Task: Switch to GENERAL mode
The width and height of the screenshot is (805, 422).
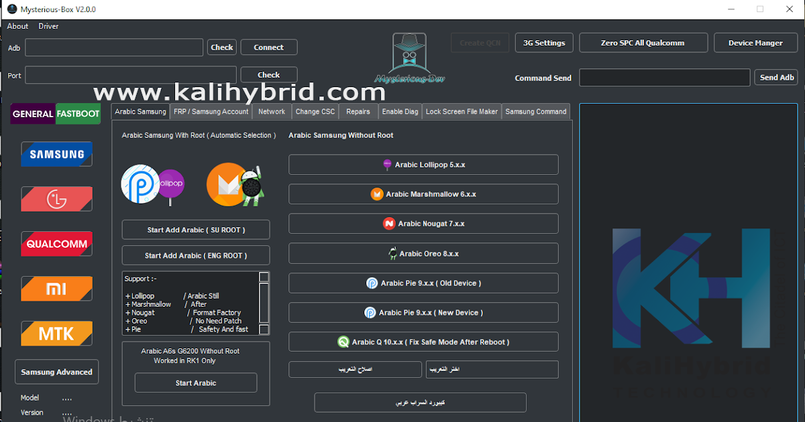Action: click(x=34, y=114)
